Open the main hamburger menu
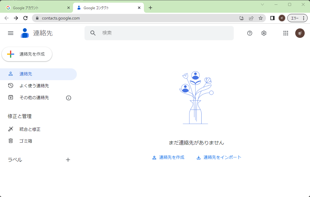The image size is (310, 197). 11,33
